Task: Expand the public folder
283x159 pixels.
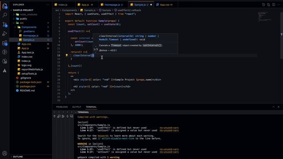Action: click(14, 19)
